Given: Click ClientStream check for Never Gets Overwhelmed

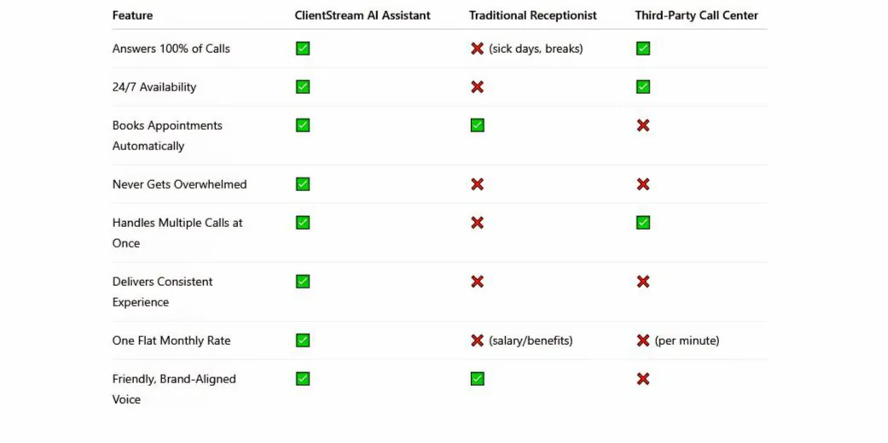Looking at the screenshot, I should click(303, 184).
